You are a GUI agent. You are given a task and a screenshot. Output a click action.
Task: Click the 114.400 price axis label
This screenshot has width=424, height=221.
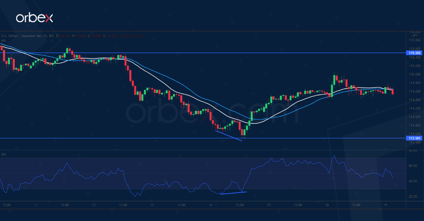coord(414,100)
